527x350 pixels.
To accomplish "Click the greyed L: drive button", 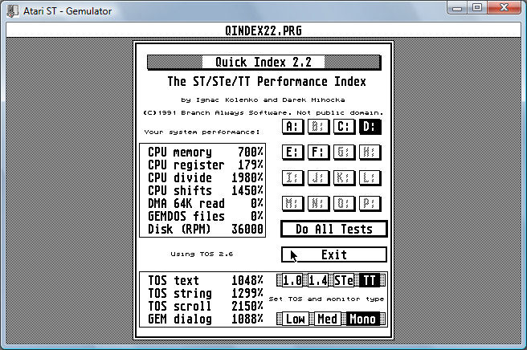I will point(370,177).
